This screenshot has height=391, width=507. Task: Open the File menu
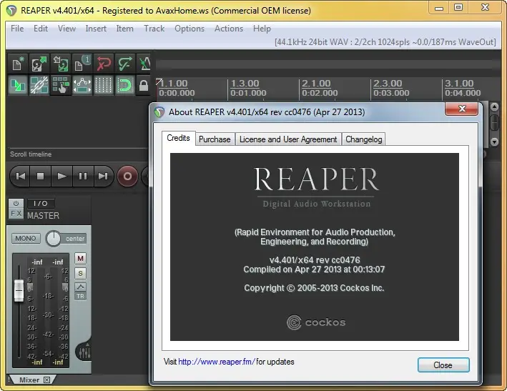pyautogui.click(x=17, y=29)
